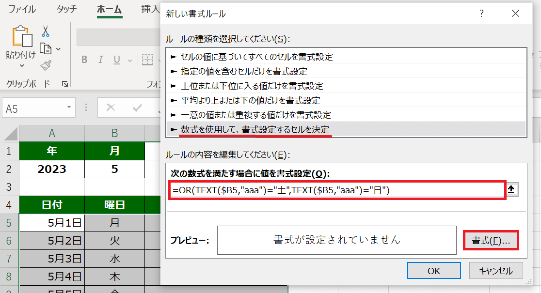The height and width of the screenshot is (293, 541).
Task: Click the キャンセル button
Action: [495, 271]
